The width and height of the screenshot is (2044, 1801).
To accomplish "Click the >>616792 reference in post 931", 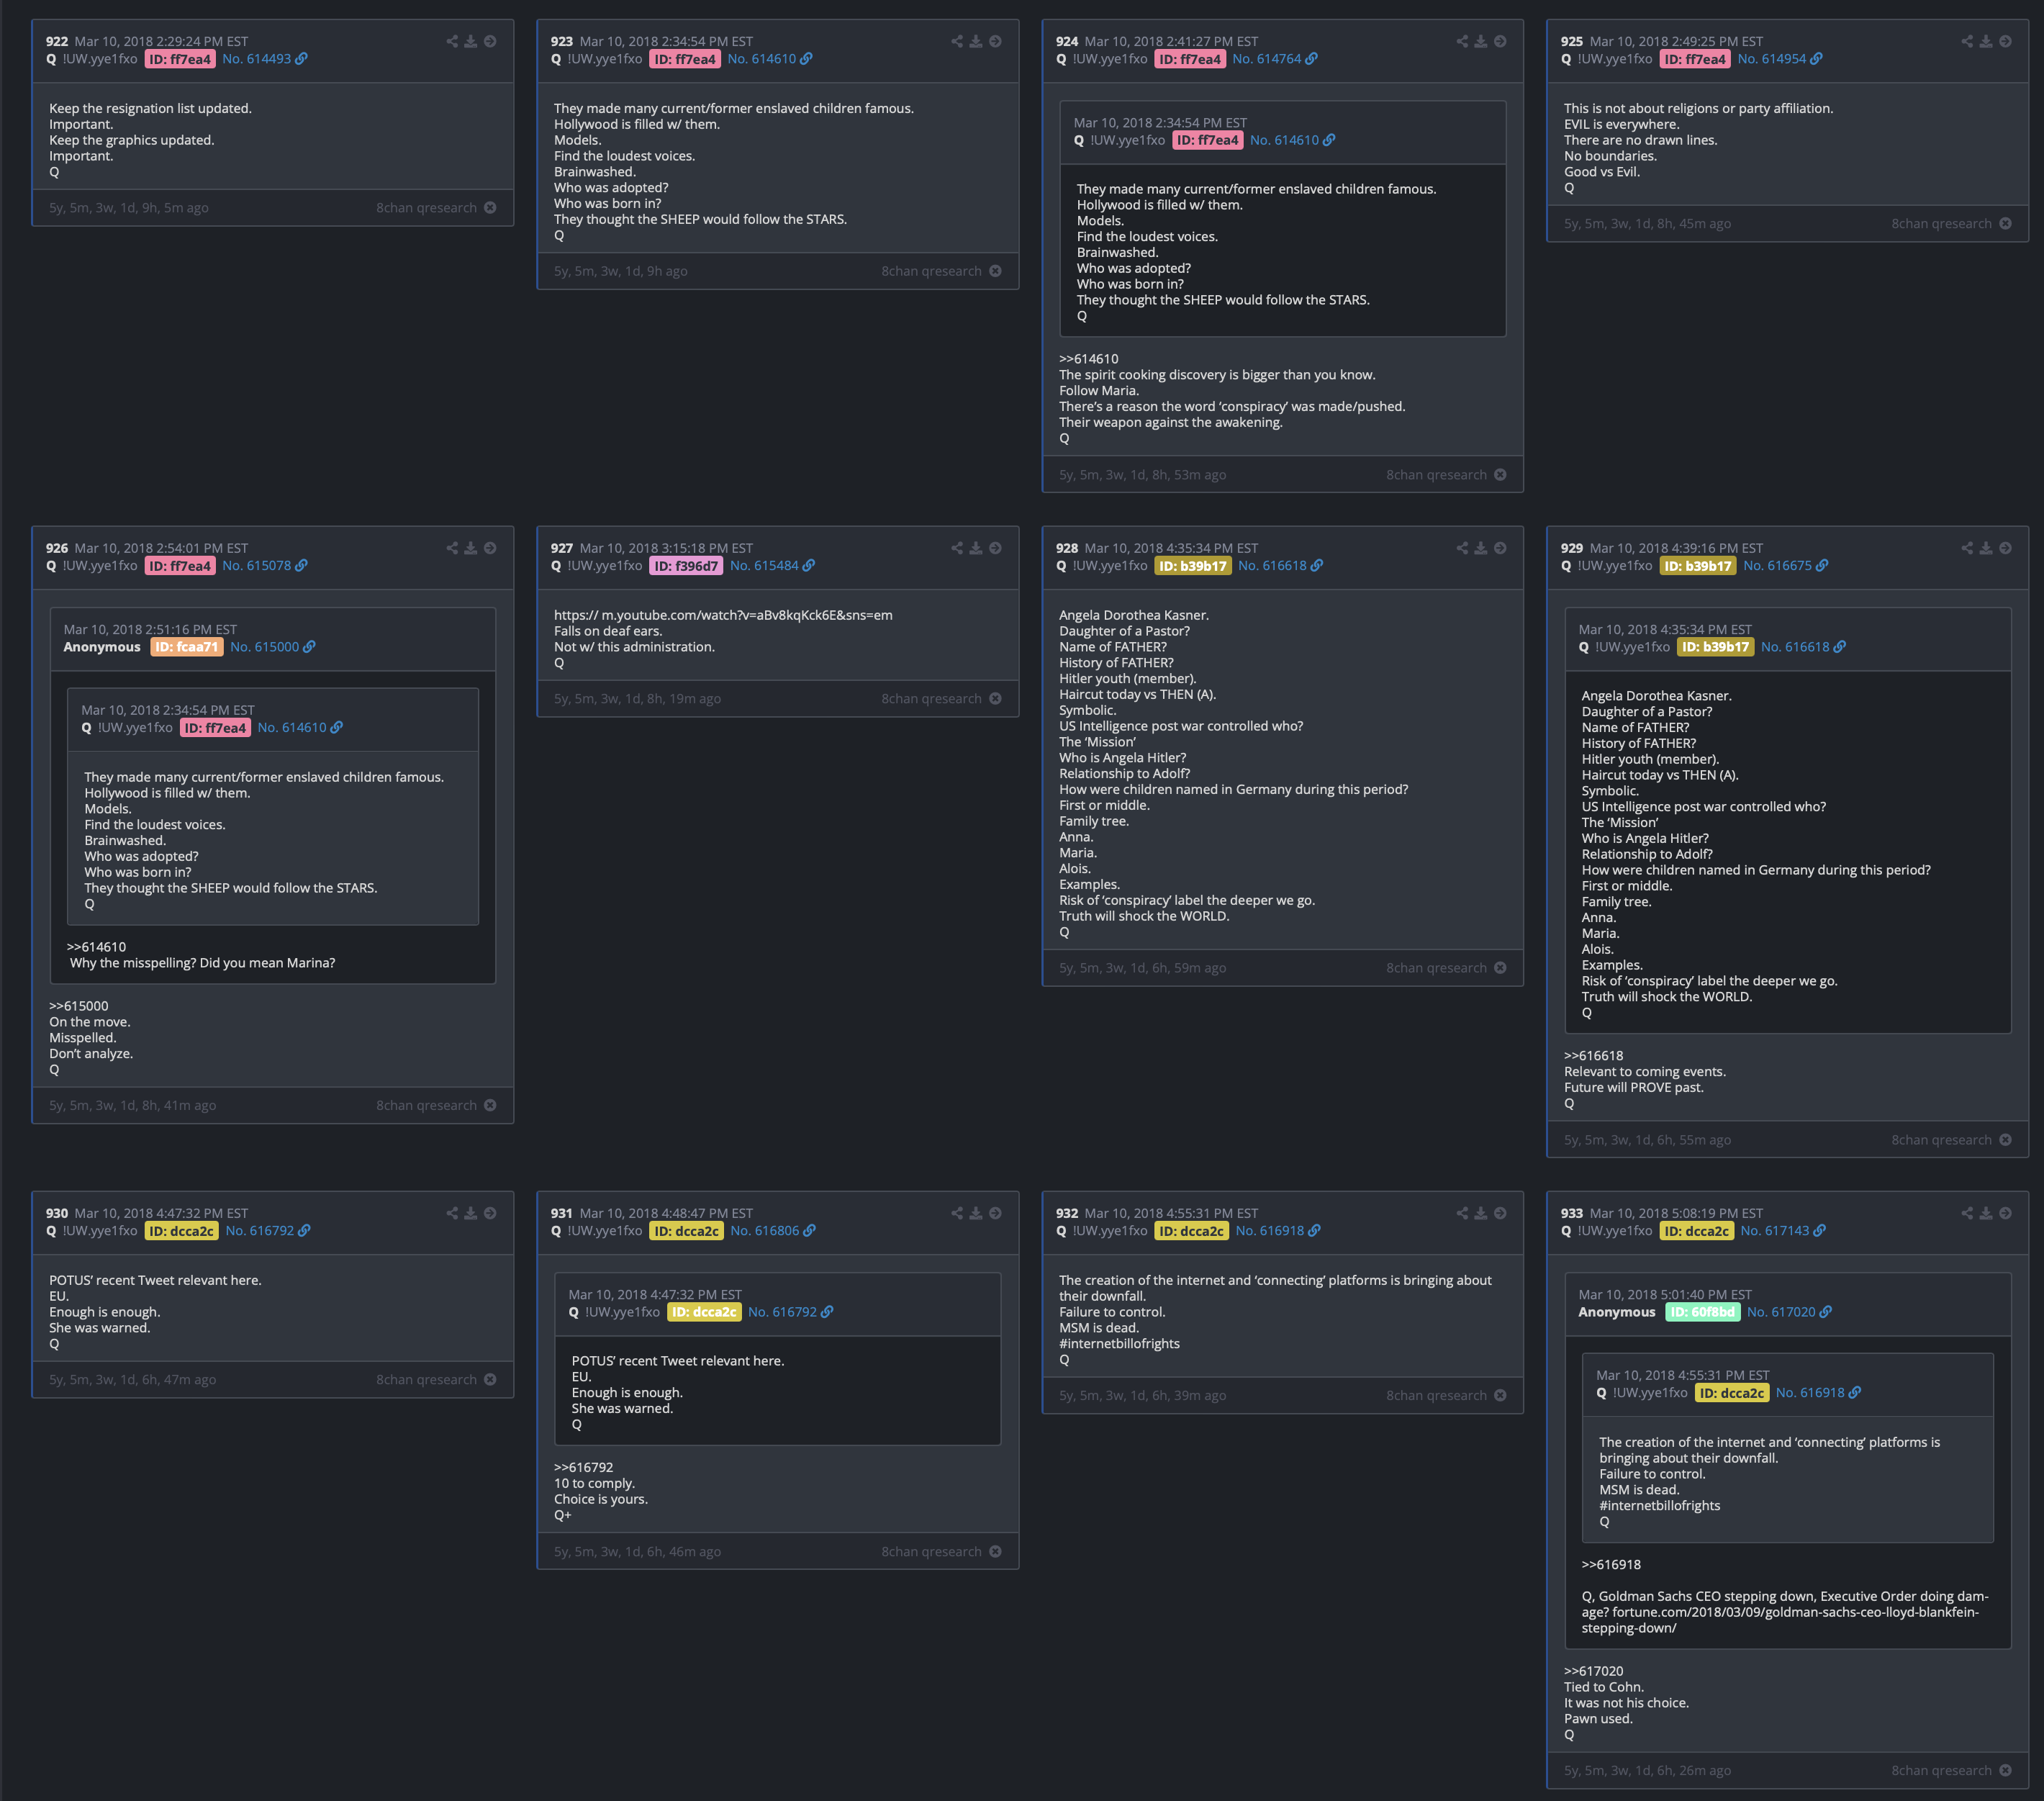I will (583, 1468).
